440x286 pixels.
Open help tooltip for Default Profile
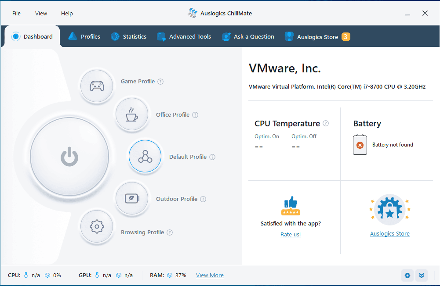click(212, 157)
